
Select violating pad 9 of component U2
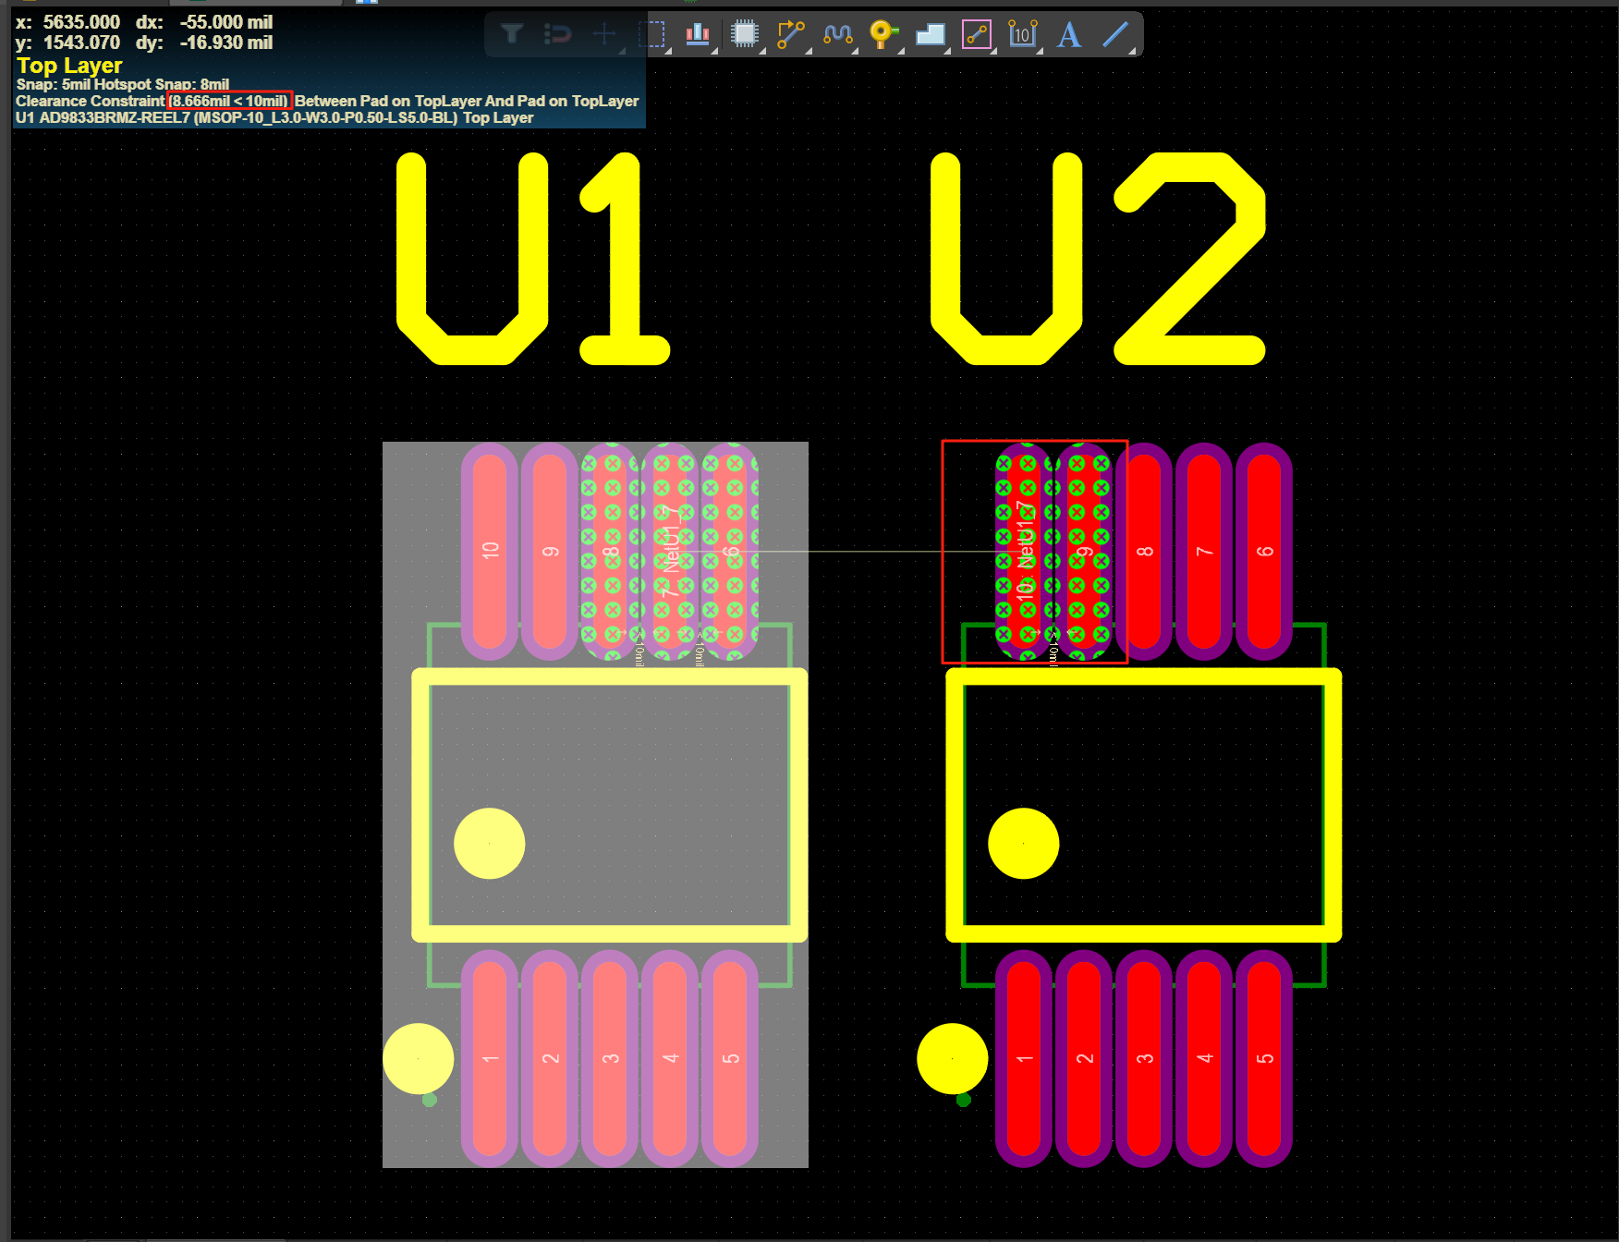(x=1084, y=552)
